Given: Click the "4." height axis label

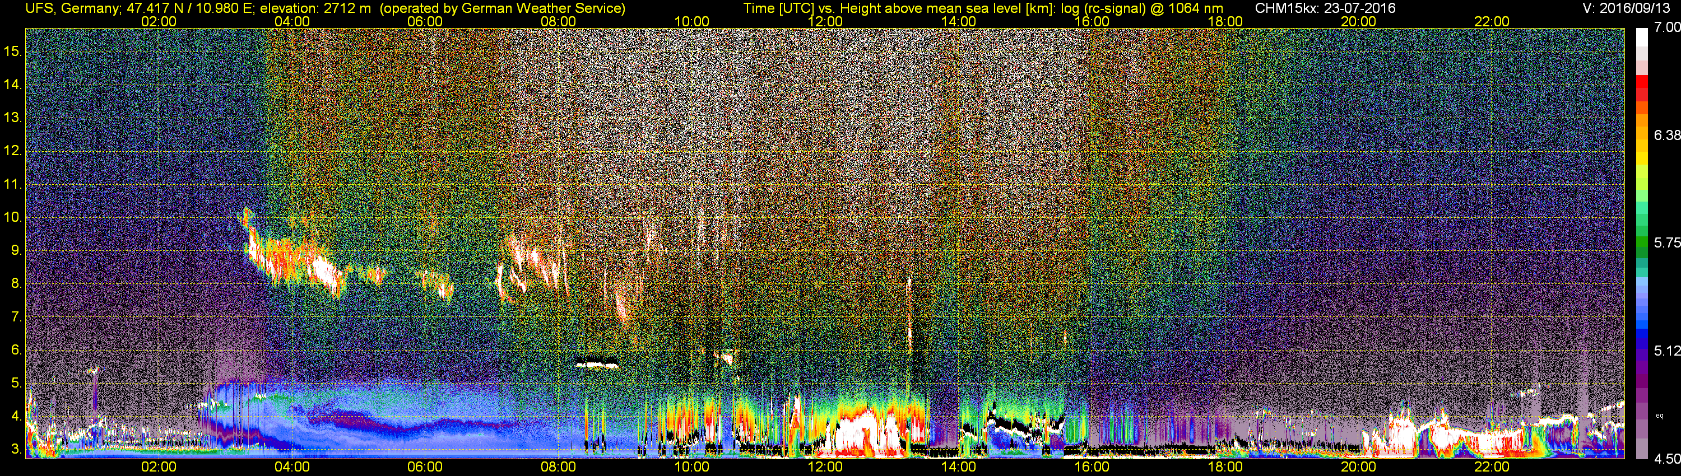Looking at the screenshot, I should coord(16,416).
